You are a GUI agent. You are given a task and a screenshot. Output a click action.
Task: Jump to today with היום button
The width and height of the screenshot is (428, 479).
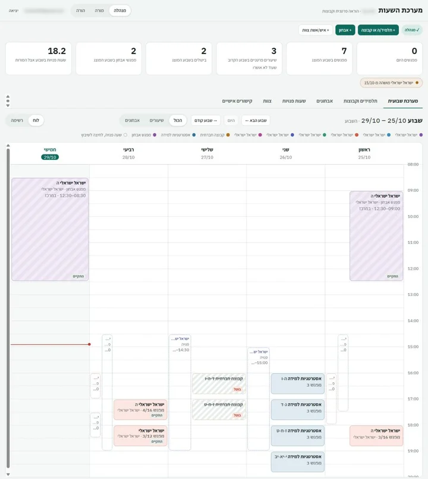(x=231, y=121)
